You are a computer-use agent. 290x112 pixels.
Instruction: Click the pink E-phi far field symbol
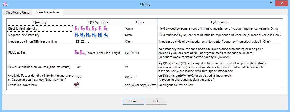[82, 53]
